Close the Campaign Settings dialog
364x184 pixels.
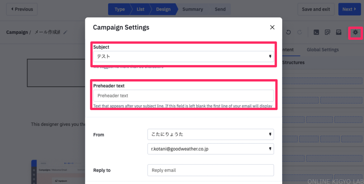click(272, 27)
